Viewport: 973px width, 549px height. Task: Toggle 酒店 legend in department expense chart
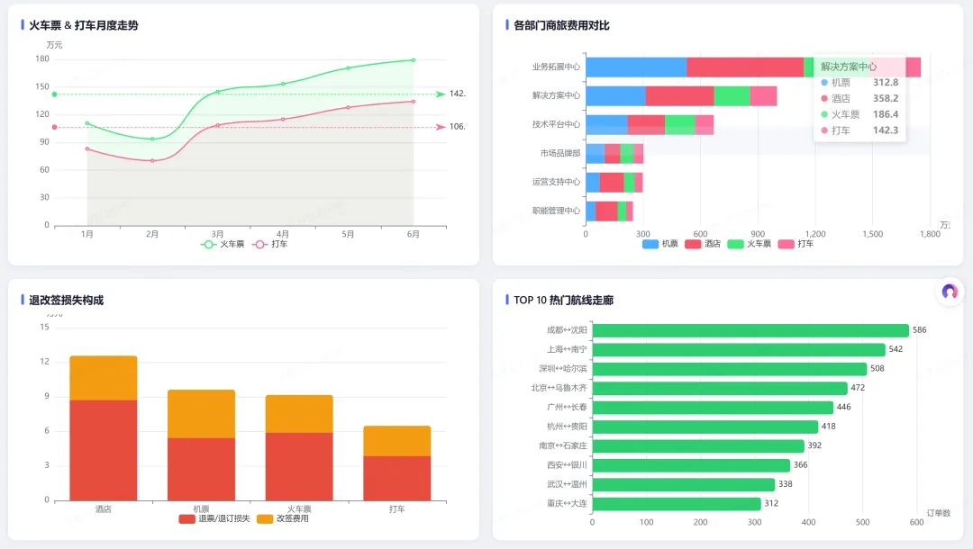click(x=703, y=244)
